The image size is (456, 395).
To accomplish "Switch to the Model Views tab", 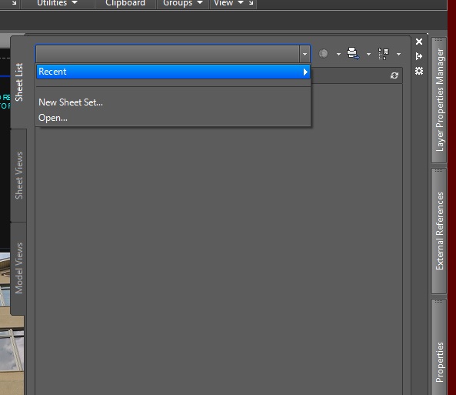I will click(x=19, y=268).
